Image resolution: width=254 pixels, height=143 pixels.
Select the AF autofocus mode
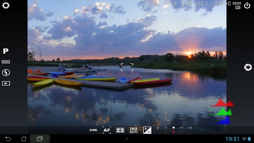[107, 130]
